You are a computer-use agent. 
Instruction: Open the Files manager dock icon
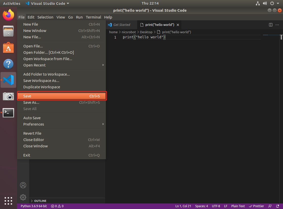pos(8,31)
